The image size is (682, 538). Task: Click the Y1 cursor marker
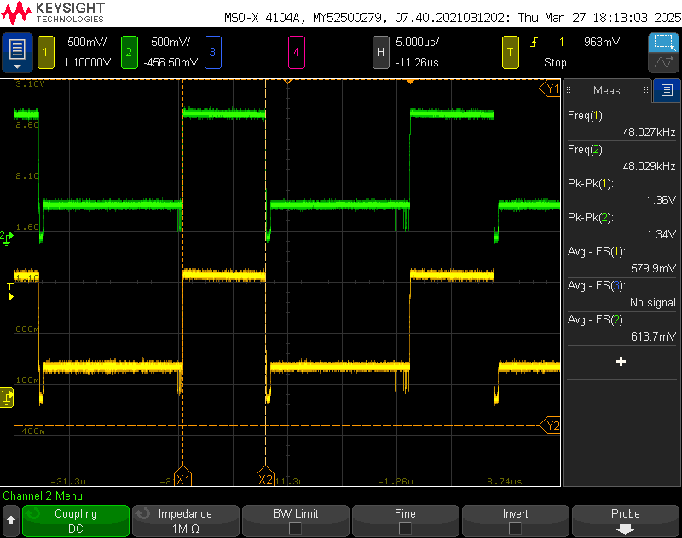pyautogui.click(x=550, y=89)
